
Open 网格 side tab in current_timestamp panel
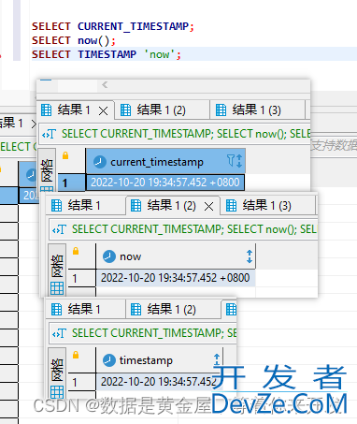pyautogui.click(x=47, y=170)
